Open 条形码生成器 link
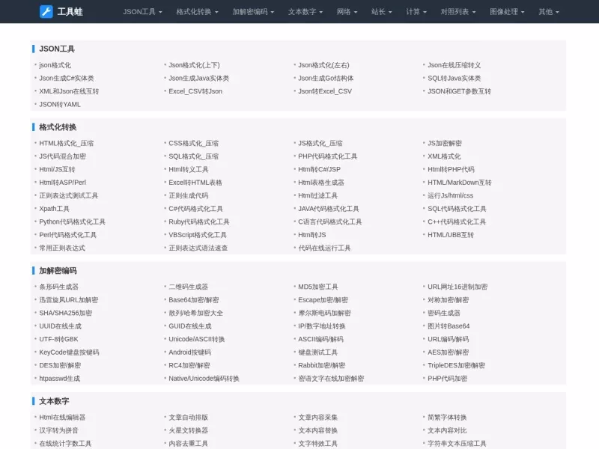Screen dimensions: 599x449 58,287
